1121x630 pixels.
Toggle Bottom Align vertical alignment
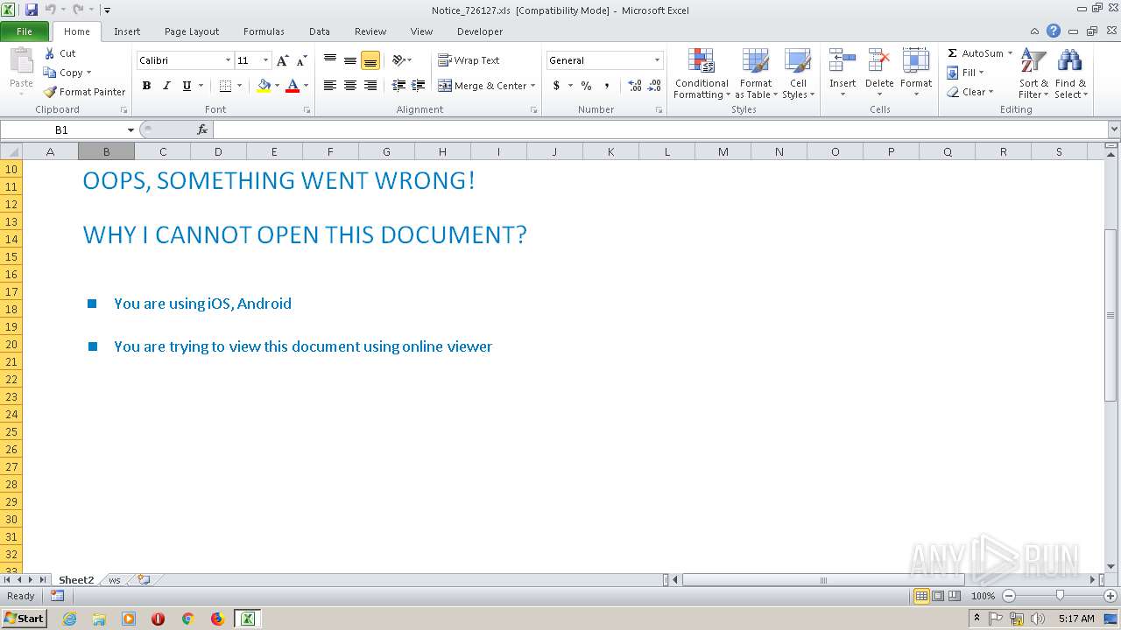point(370,60)
